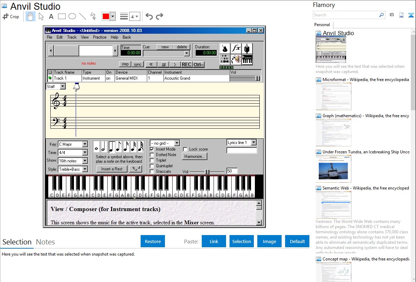Open the red color dropdown arrow
Screen dimensions: 416x282
click(x=113, y=16)
